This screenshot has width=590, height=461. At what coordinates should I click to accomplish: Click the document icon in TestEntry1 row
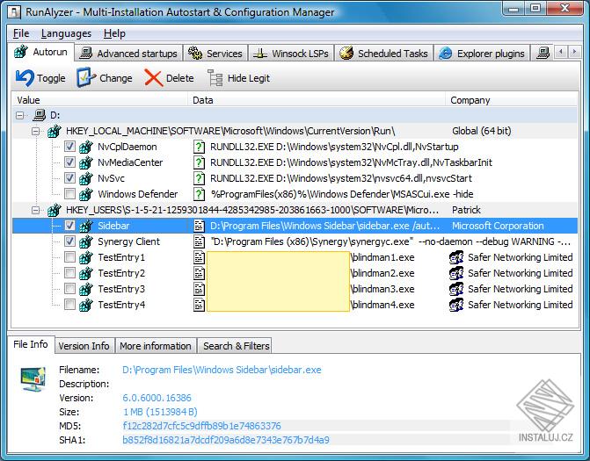(x=199, y=257)
